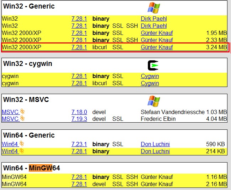Open 7.28.1 link in the 2.33 MB row
231x190 pixels.
(x=79, y=40)
